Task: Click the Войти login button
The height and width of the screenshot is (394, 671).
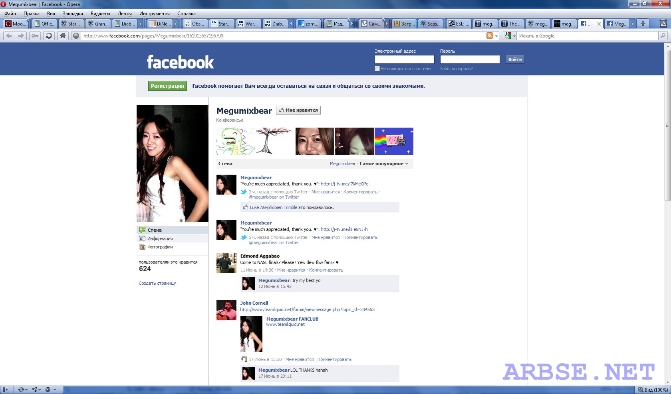Action: pos(515,59)
